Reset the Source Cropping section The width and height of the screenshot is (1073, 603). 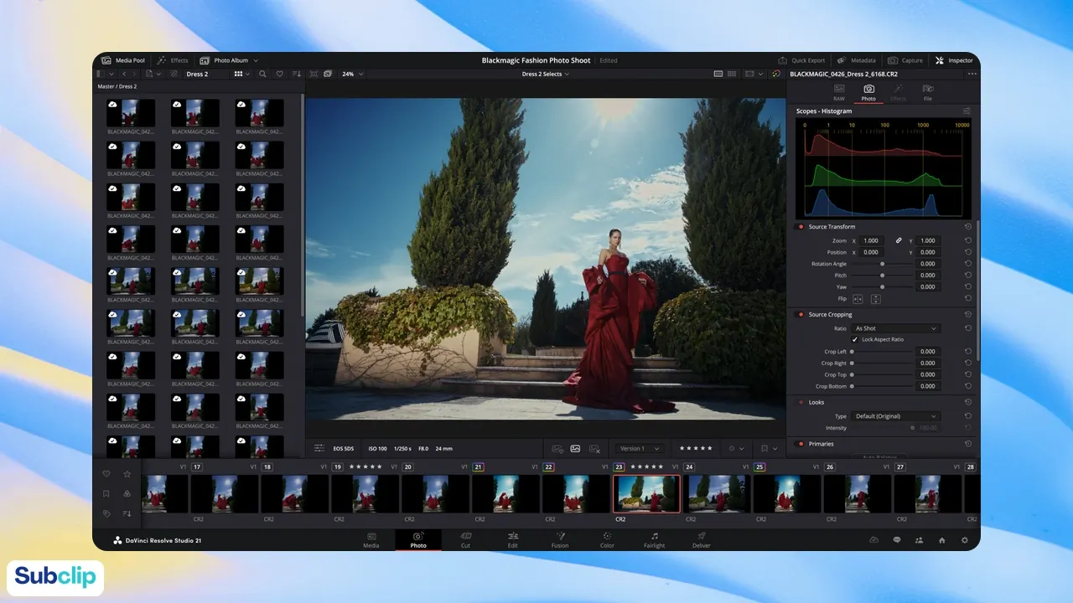[x=967, y=315]
